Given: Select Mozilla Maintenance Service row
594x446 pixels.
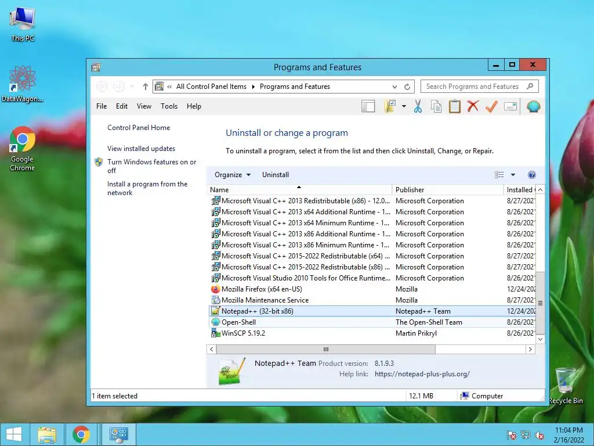Looking at the screenshot, I should [372, 300].
